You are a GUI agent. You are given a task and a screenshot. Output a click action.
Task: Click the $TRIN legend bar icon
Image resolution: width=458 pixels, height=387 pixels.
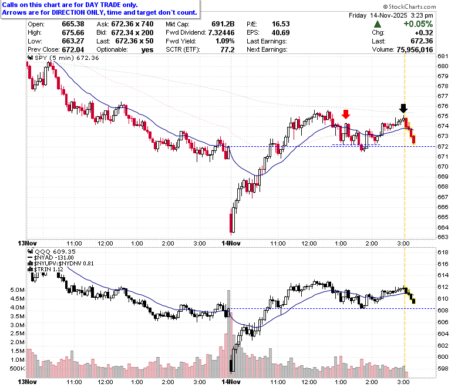[31, 270]
